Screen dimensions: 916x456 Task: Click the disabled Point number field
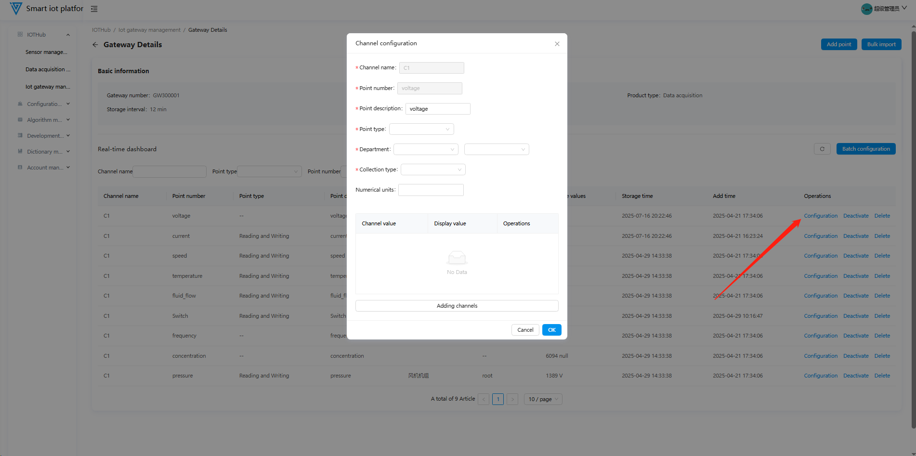tap(430, 88)
